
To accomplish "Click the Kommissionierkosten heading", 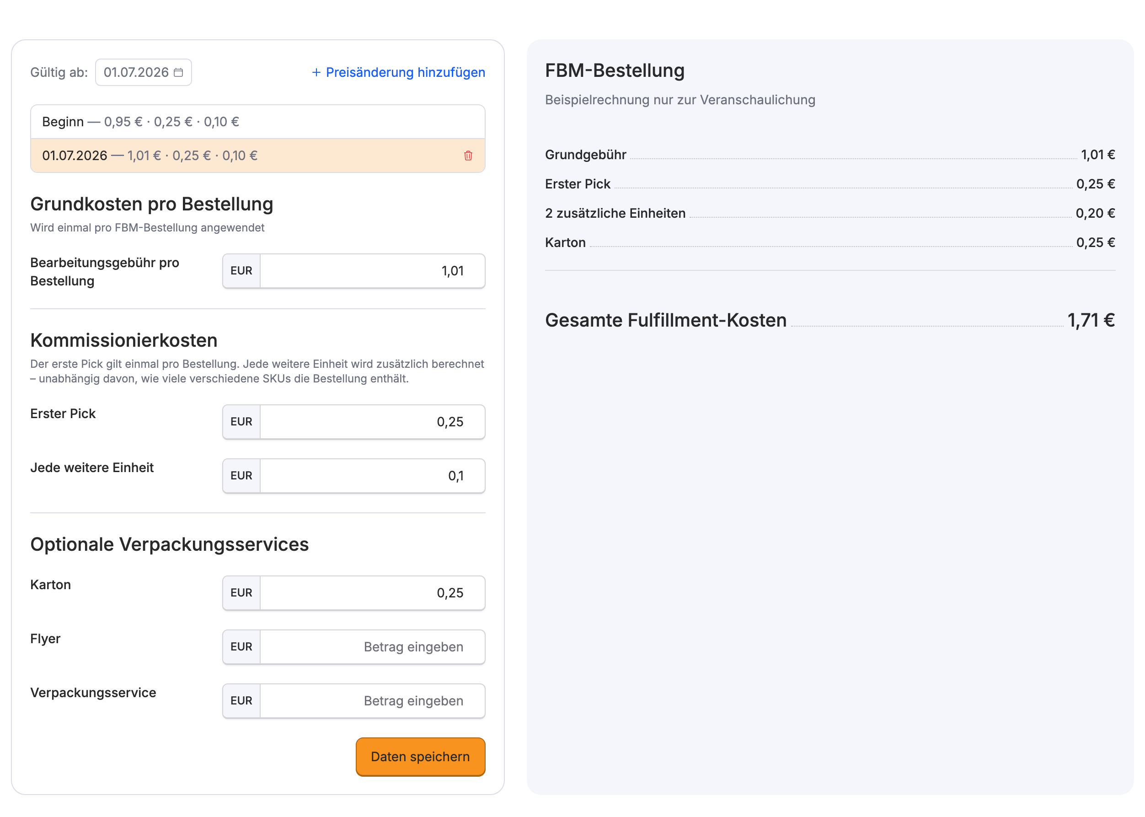I will 124,341.
